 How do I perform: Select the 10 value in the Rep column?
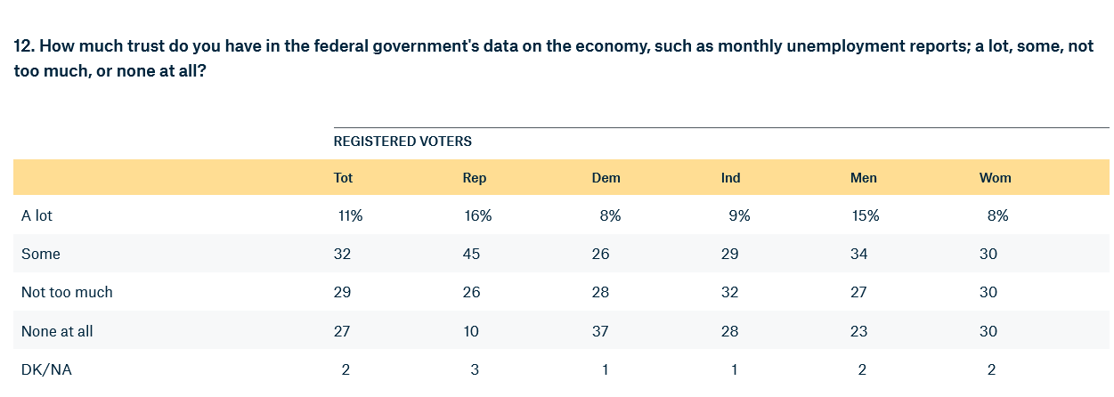tap(471, 331)
